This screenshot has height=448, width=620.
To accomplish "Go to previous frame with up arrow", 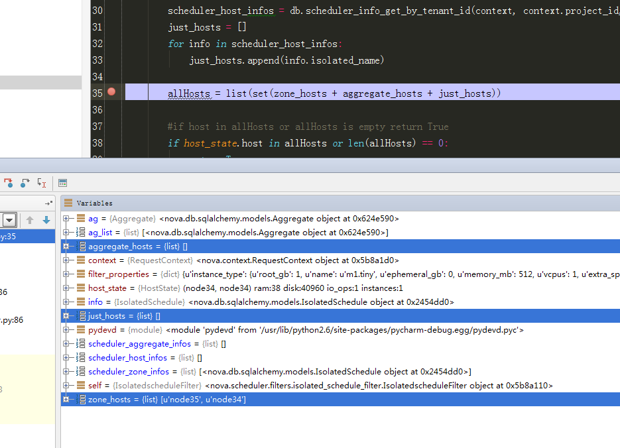I will [x=30, y=220].
